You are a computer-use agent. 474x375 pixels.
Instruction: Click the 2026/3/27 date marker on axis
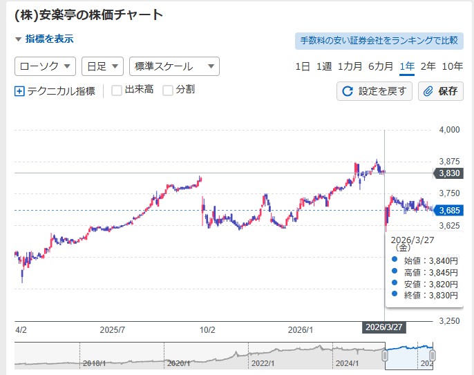click(384, 327)
